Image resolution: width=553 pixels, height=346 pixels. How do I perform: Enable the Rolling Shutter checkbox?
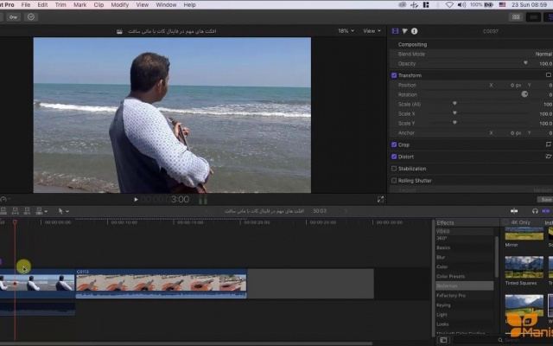[394, 181]
